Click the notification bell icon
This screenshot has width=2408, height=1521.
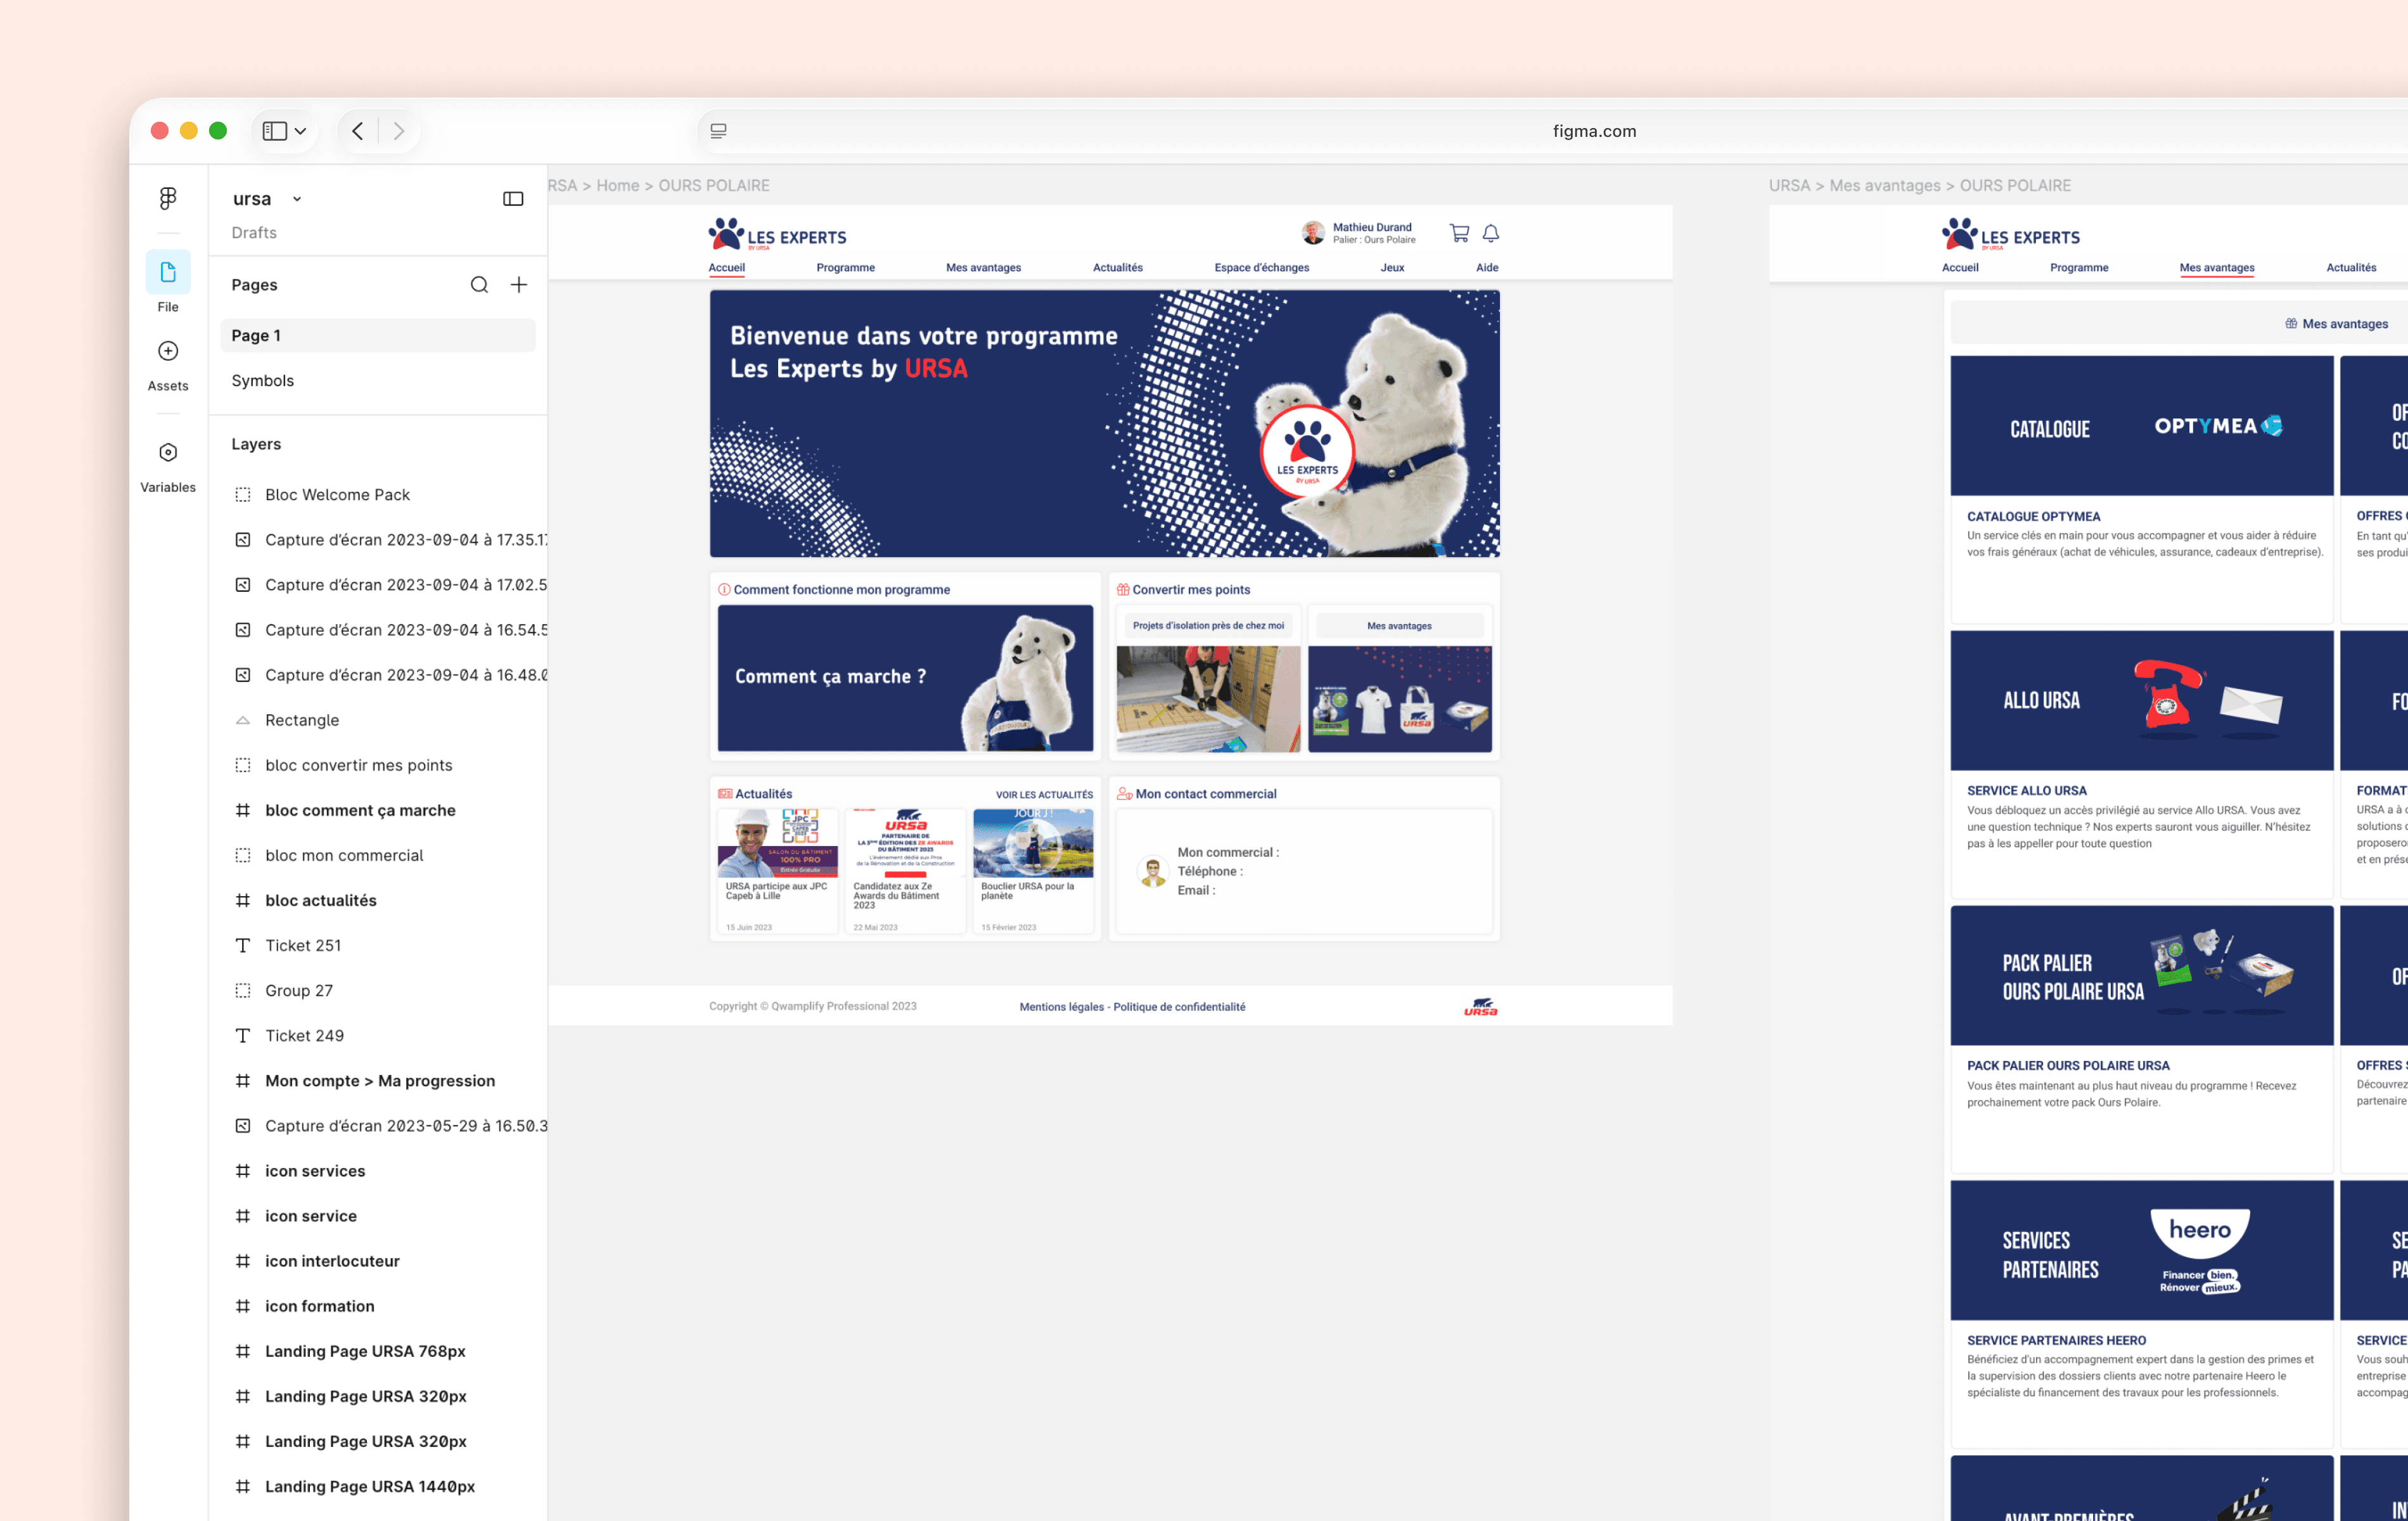1491,233
